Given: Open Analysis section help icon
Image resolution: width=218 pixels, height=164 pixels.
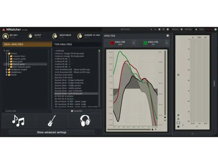Looking at the screenshot, I should click(167, 36).
